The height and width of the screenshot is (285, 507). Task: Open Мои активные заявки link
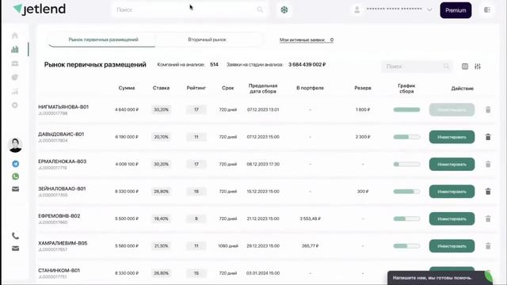307,40
